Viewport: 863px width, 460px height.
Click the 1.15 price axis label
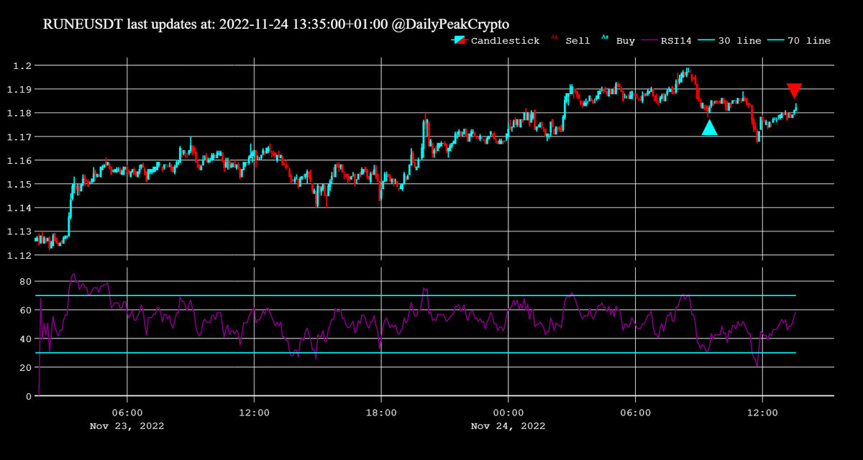(19, 184)
